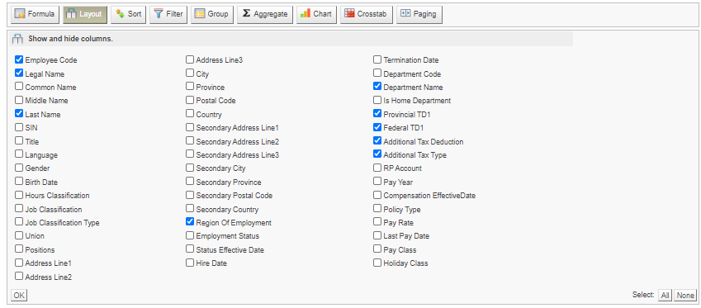Tick the Address Line3 checkbox
Image resolution: width=701 pixels, height=308 pixels.
(x=190, y=59)
